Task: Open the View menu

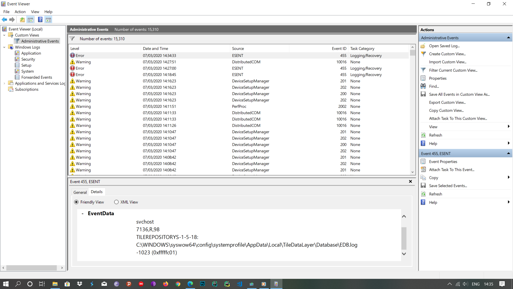Action: tap(35, 12)
